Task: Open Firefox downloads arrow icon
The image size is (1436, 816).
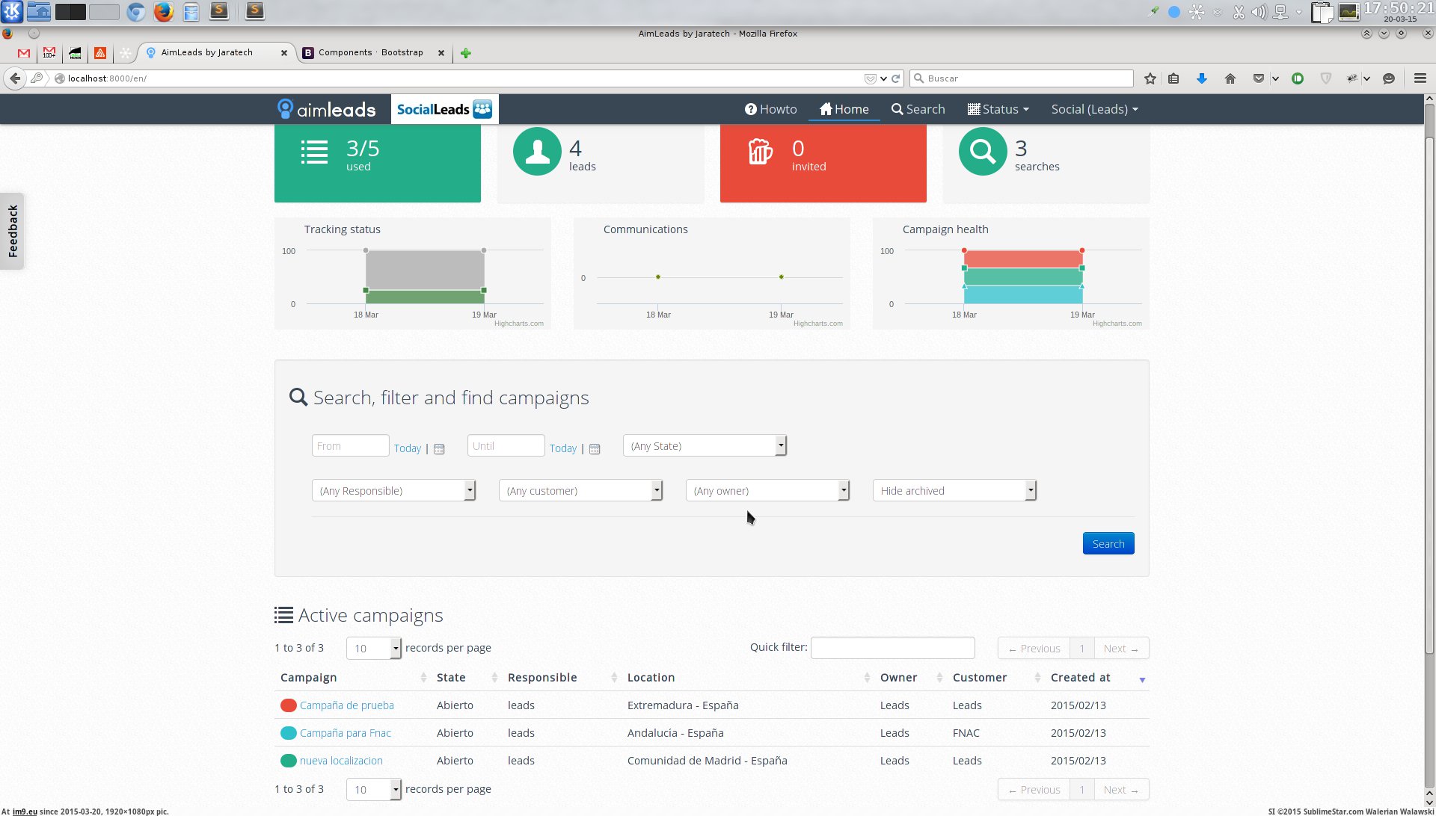Action: [1202, 78]
